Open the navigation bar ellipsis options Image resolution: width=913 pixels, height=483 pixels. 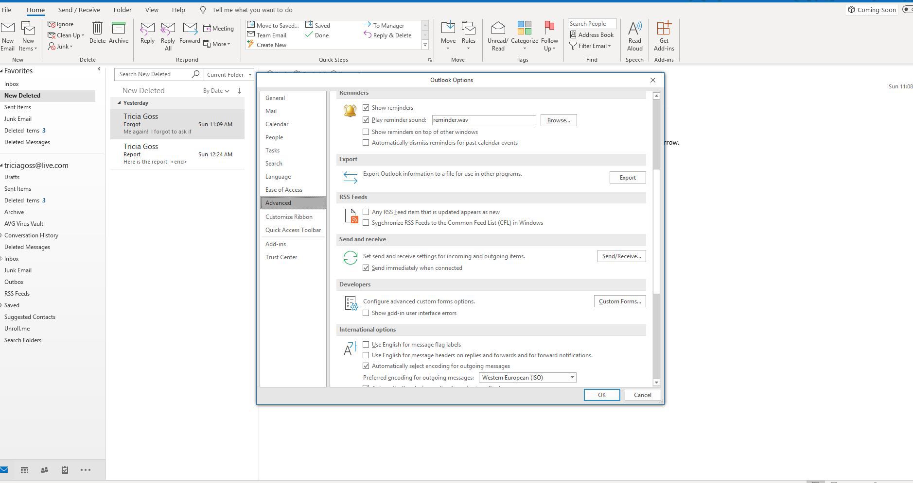click(x=86, y=470)
